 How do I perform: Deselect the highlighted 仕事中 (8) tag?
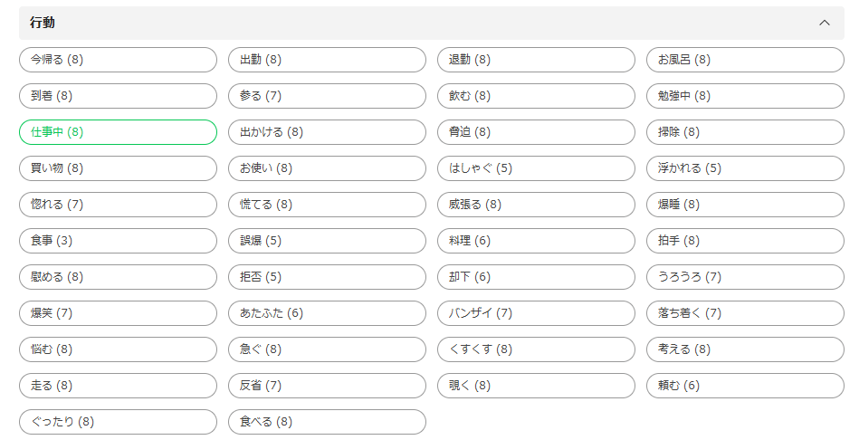[x=118, y=132]
